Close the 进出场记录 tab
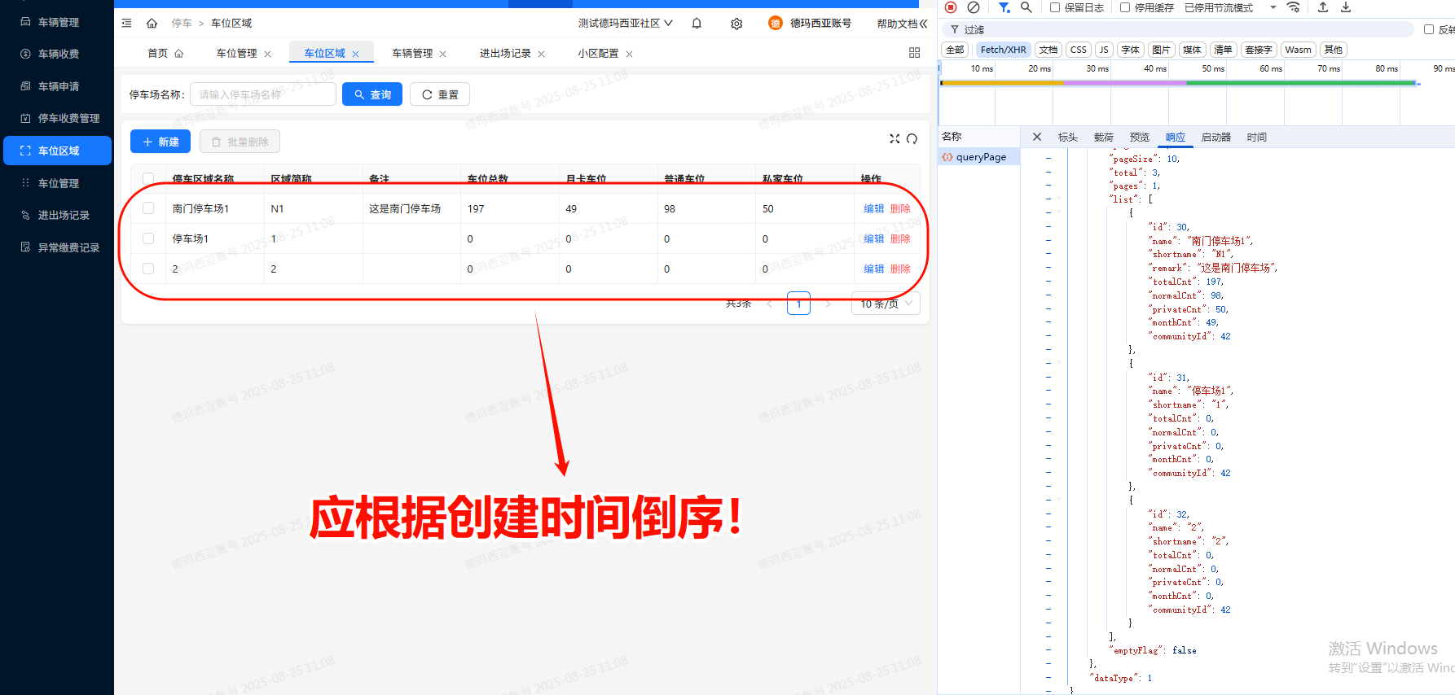The width and height of the screenshot is (1455, 695). (541, 54)
